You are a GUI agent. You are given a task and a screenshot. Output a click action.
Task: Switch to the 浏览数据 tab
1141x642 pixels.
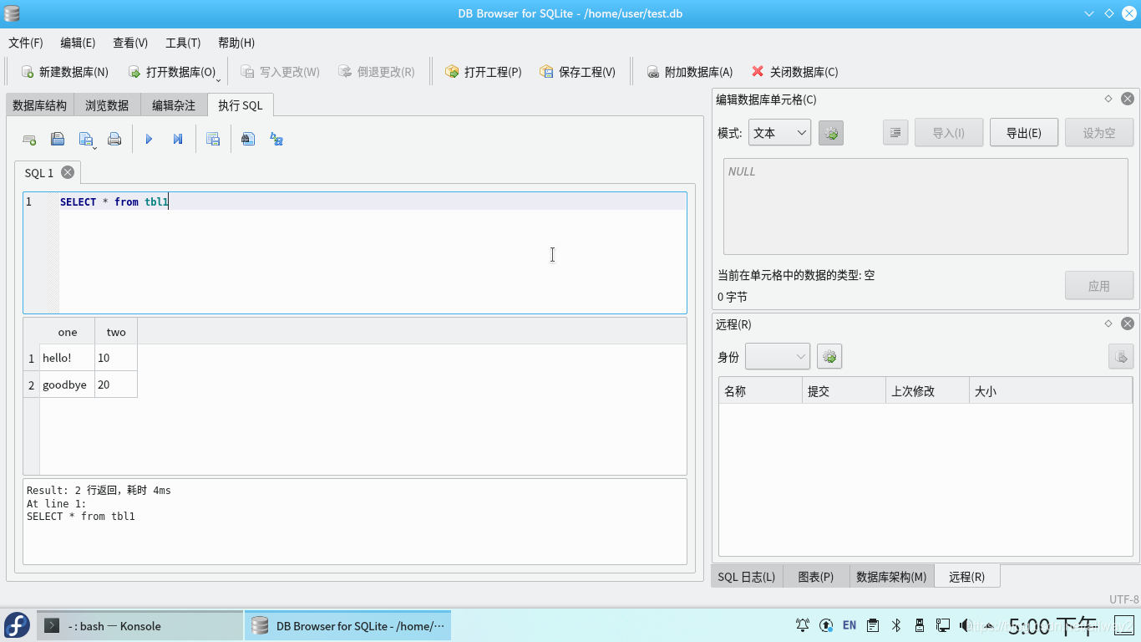[105, 104]
